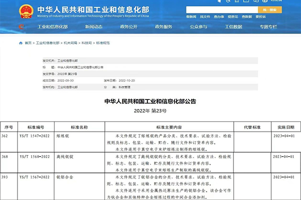The image size is (301, 200).
Task: Open the 新闻动态 navigation menu item
Action: (x=94, y=27)
